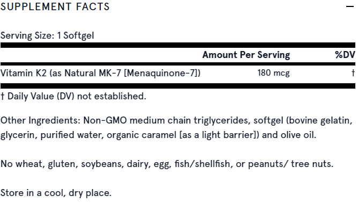The image size is (358, 203).
Task: Click the %DV column header
Action: [x=345, y=55]
